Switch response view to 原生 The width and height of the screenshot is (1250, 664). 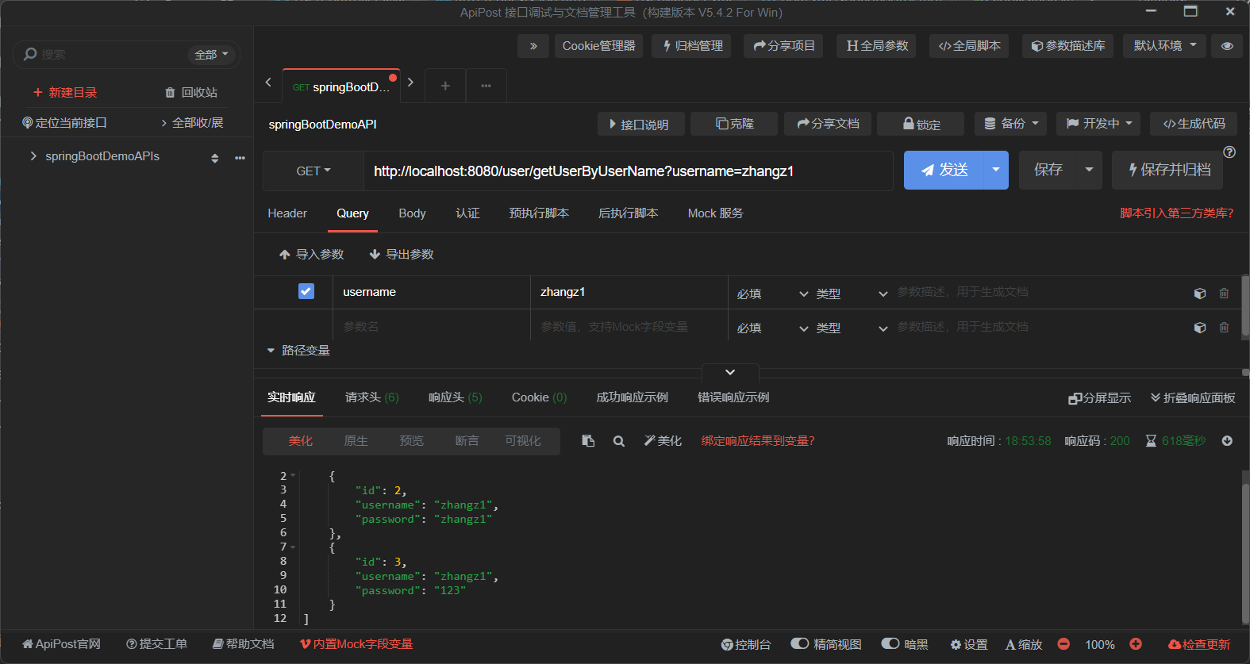[356, 441]
